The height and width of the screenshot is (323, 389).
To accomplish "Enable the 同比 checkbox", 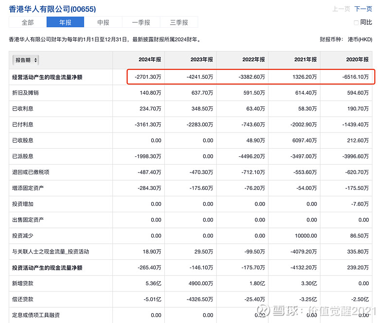I will [x=356, y=22].
